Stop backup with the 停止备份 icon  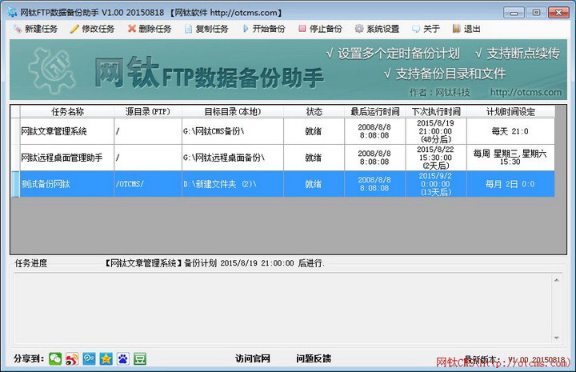[302, 29]
